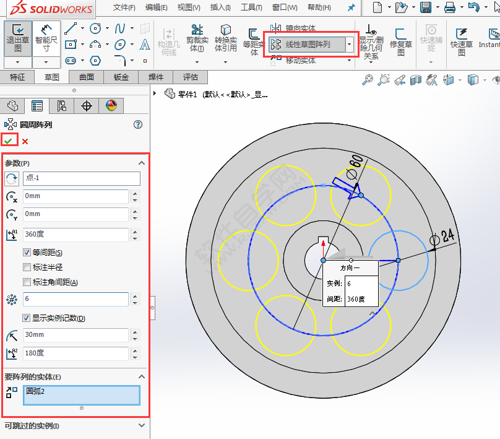500x439 pixels.
Task: Expand the 零件1 flyout feature tree
Action: click(x=155, y=93)
